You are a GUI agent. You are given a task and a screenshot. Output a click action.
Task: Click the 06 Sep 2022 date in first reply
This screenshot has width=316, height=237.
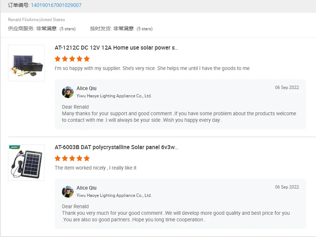(287, 88)
